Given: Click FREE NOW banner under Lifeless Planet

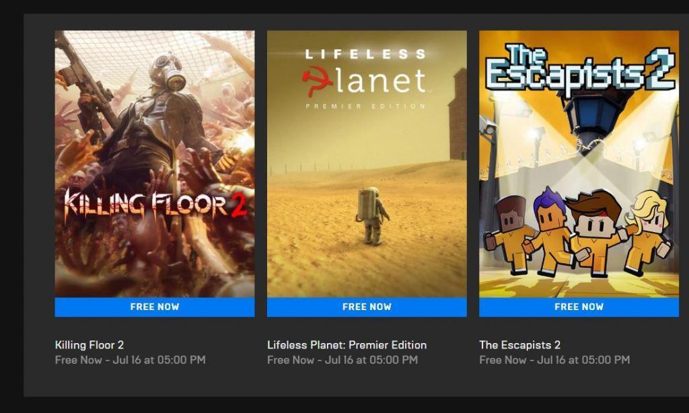Looking at the screenshot, I should click(x=367, y=307).
